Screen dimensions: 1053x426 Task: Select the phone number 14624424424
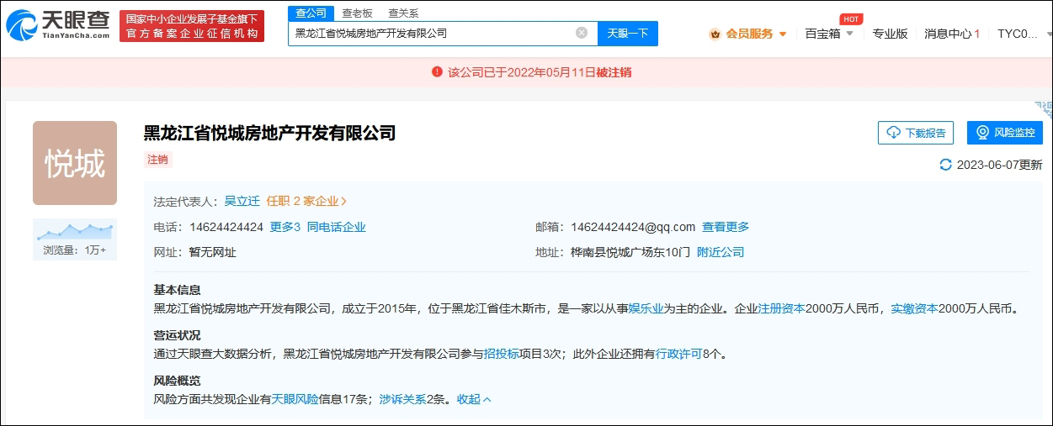[x=226, y=227]
